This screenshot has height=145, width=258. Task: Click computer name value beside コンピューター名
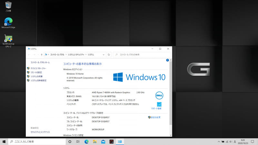101,117
